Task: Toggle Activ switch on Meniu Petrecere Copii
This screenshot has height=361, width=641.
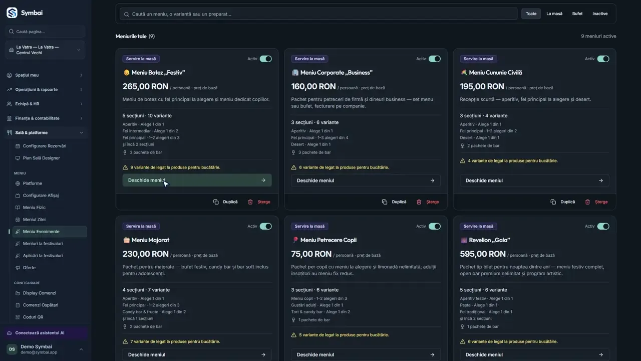Action: (434, 226)
